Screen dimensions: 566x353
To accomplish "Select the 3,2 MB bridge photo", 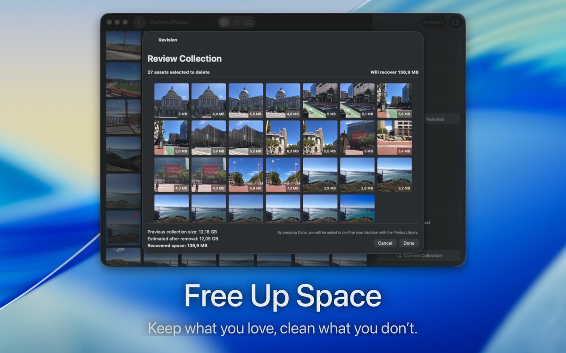I will click(x=394, y=175).
